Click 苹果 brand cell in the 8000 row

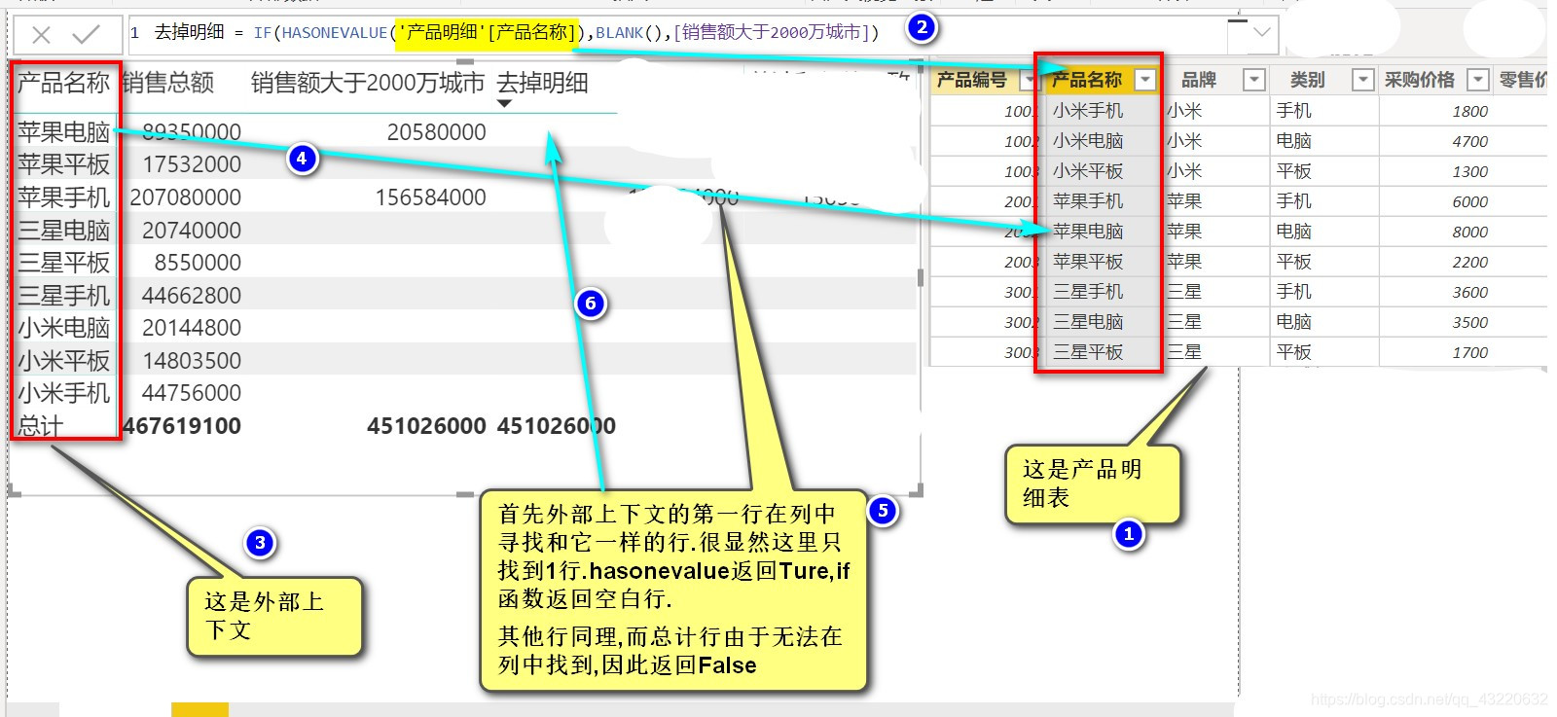point(1184,232)
